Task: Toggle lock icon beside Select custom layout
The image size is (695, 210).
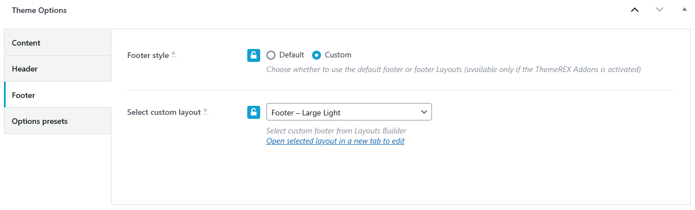Action: pos(253,112)
